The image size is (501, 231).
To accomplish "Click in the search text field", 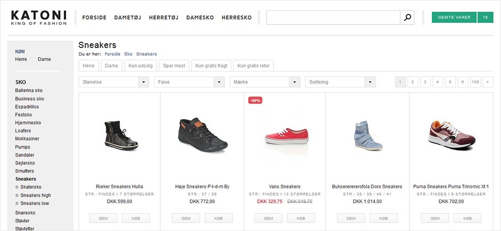I will (x=333, y=18).
